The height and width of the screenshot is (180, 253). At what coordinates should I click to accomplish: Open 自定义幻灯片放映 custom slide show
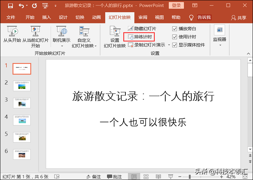(84, 37)
